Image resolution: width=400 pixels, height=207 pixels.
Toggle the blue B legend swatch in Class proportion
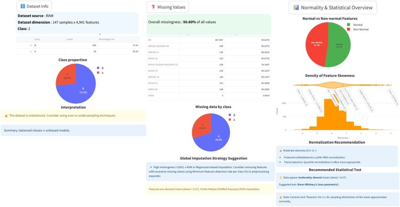(98, 68)
